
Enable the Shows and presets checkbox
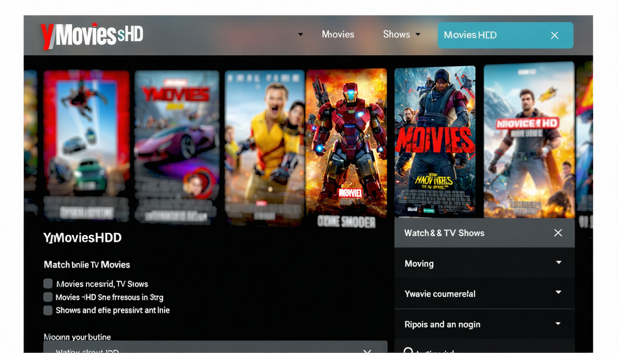click(48, 310)
